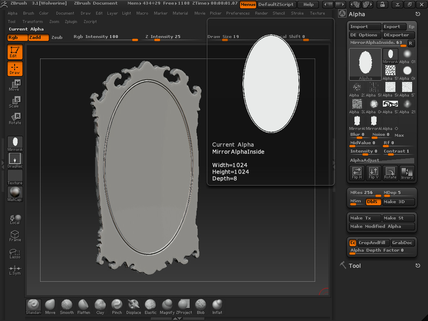Open the Render menu
This screenshot has height=321, width=428.
point(261,13)
